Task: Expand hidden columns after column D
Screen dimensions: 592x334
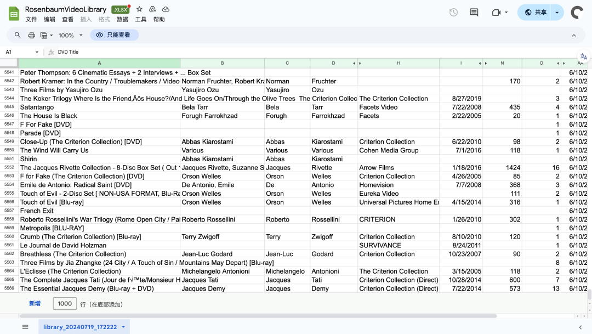Action: (354, 64)
